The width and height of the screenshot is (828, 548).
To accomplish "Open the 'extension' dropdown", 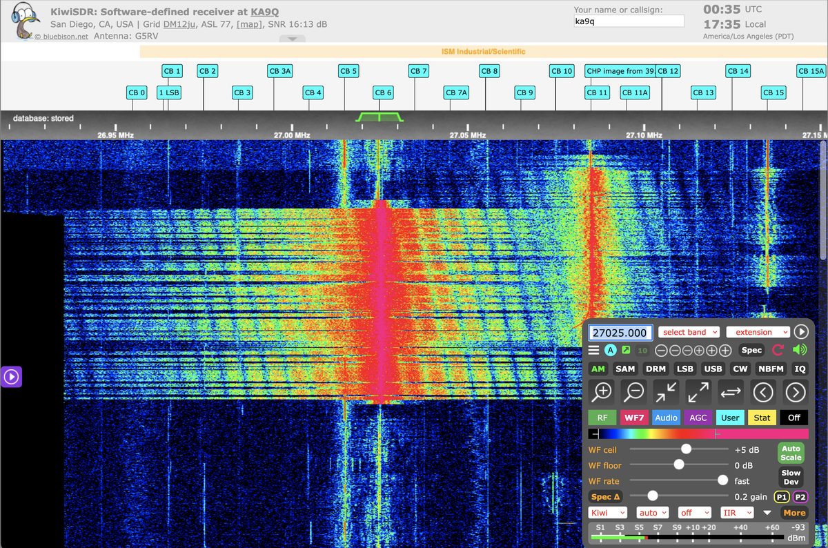I will coord(758,332).
